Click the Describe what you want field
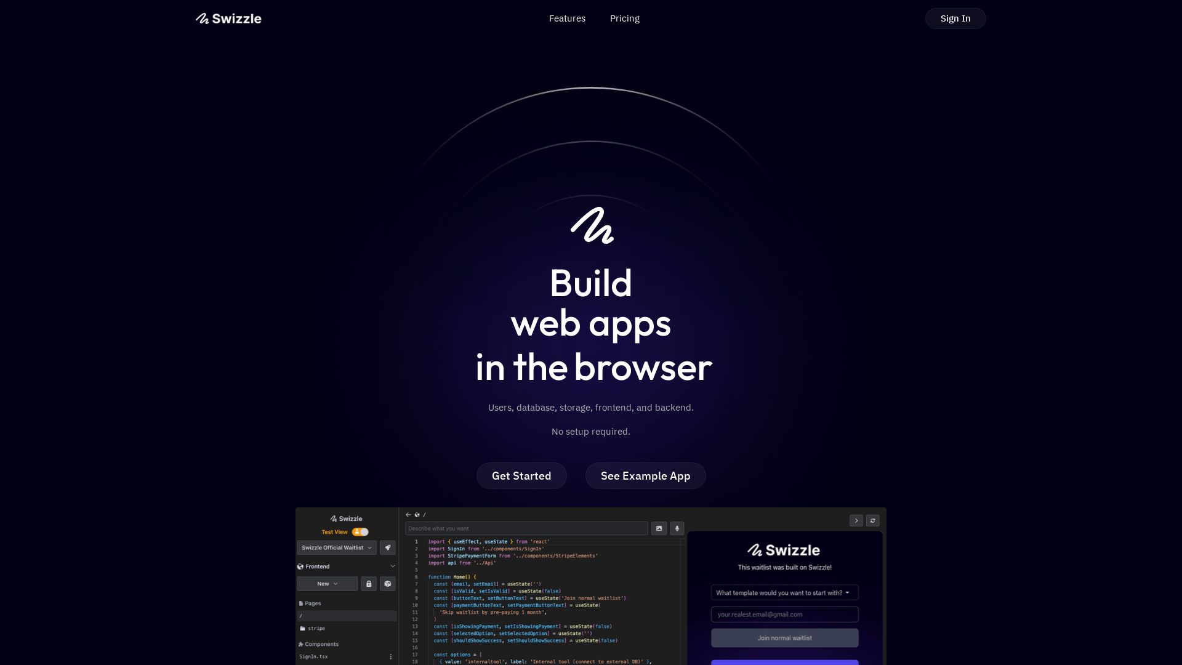 [x=526, y=528]
